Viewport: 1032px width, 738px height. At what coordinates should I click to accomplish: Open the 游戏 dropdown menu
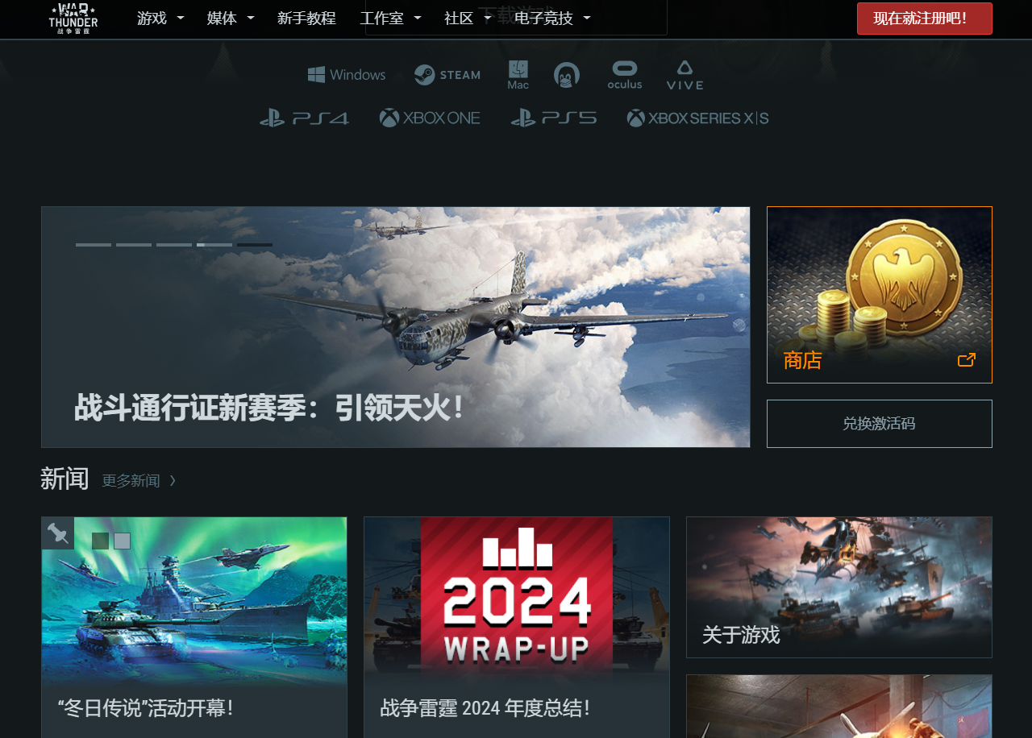point(160,18)
